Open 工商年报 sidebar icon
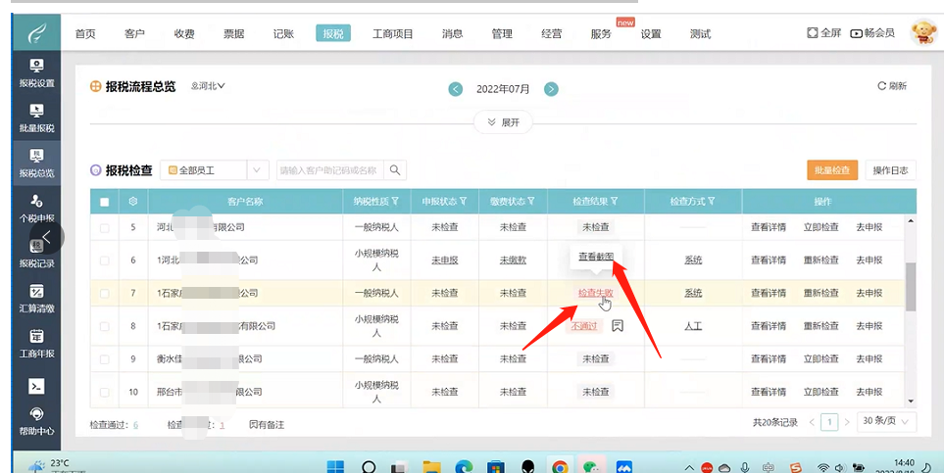This screenshot has height=473, width=944. tap(36, 343)
